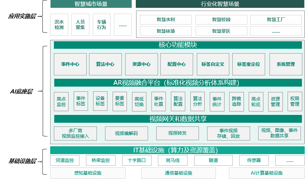Click the 行业化智慧场景 header
Image resolution: width=305 pixels, height=179 pixels.
[x=220, y=4]
